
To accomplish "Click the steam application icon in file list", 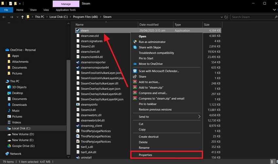I will click(x=78, y=30).
